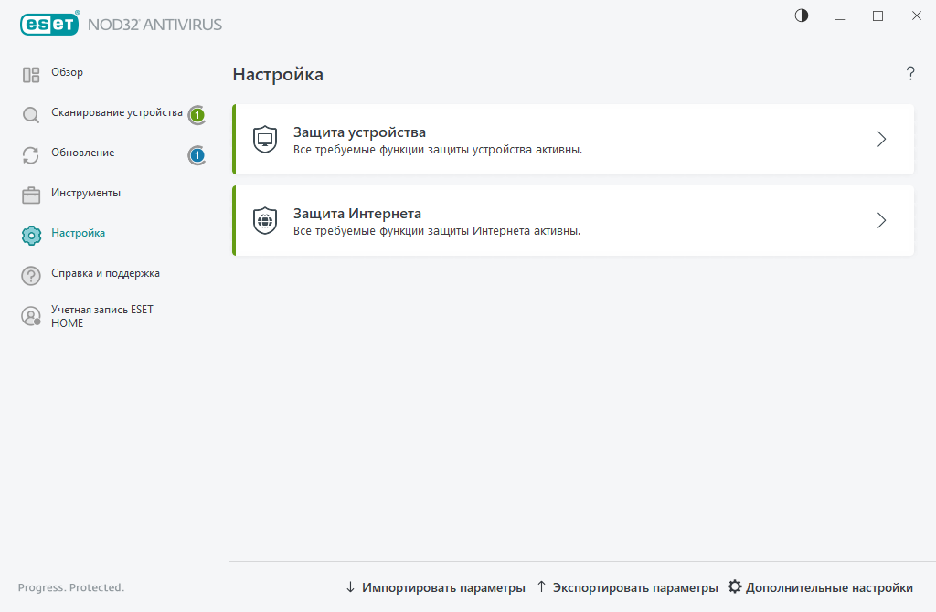Viewport: 936px width, 612px height.
Task: Open Справка и поддержка
Action: pos(106,273)
